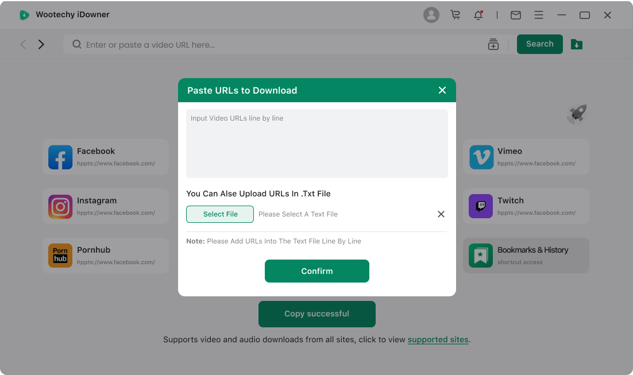Screen dimensions: 633x375
Task: Clear the selected text file
Action: (x=441, y=214)
